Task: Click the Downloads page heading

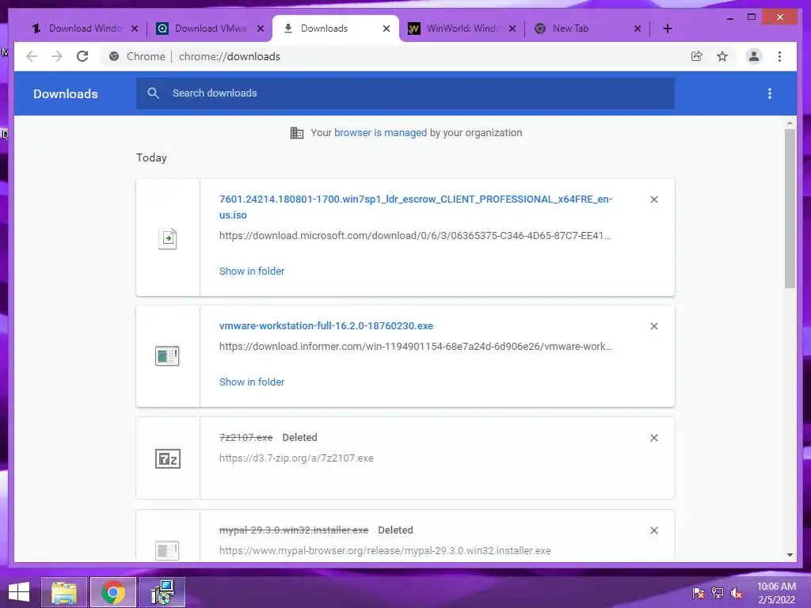Action: 65,93
